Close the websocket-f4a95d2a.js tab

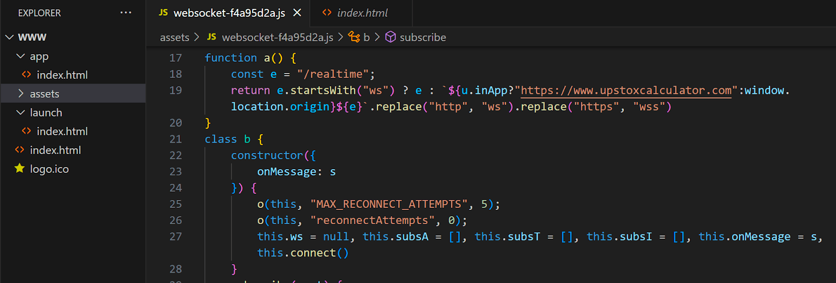tap(297, 13)
